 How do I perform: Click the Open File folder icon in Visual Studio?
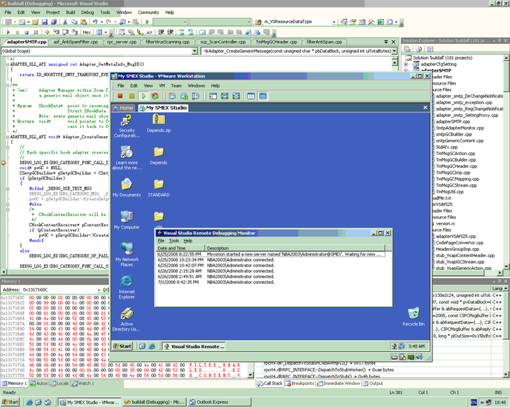36,22
